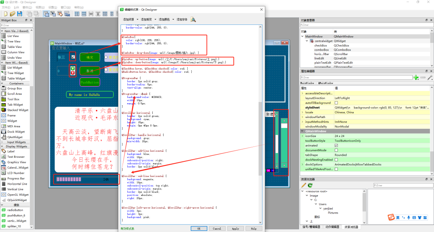Click the green reload resources icon
The width and height of the screenshot is (434, 232).
[310, 185]
